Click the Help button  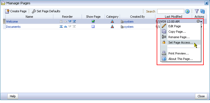(13, 96)
